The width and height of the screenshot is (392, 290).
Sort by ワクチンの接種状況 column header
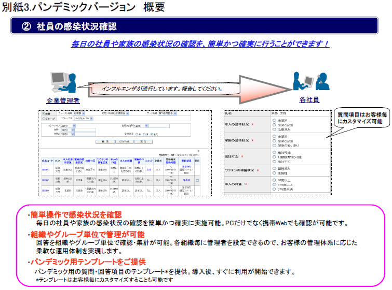coord(103,161)
